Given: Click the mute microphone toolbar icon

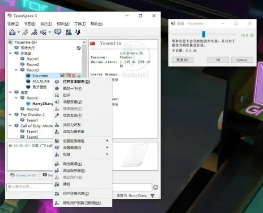Looking at the screenshot, I should [x=34, y=32].
